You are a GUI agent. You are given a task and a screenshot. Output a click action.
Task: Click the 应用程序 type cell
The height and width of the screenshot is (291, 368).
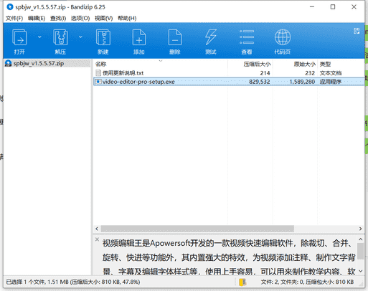point(331,82)
